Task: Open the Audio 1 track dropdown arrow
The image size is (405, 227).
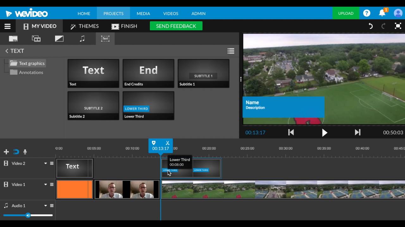Action: [46, 206]
